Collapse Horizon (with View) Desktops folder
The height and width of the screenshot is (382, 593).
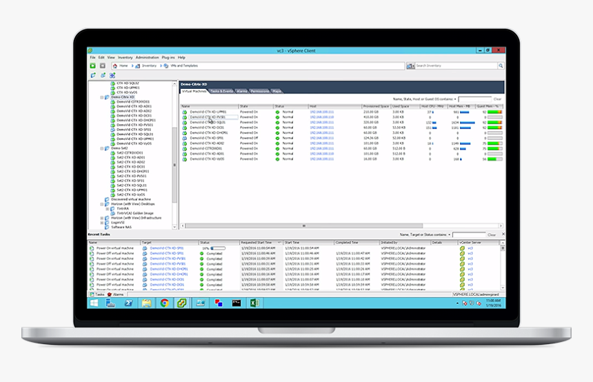[102, 204]
